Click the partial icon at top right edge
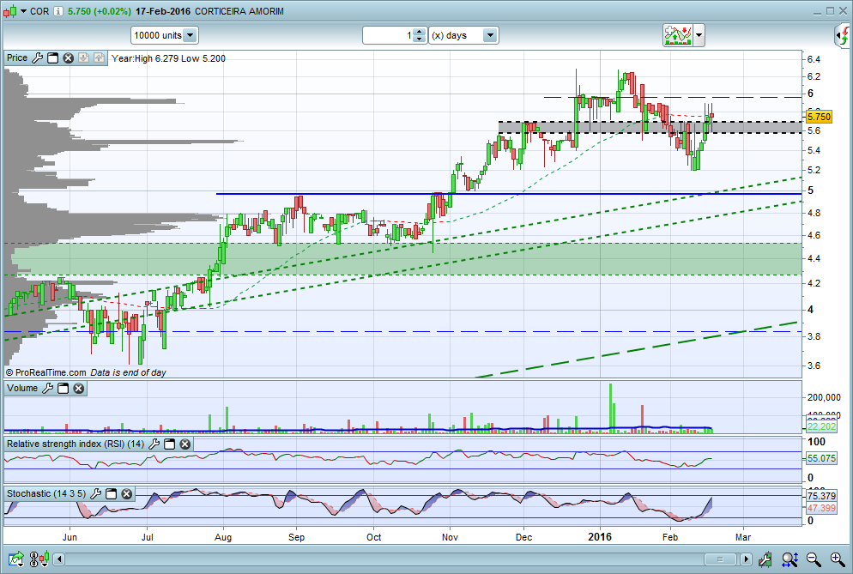Screen dimensions: 853x574 pos(843,35)
